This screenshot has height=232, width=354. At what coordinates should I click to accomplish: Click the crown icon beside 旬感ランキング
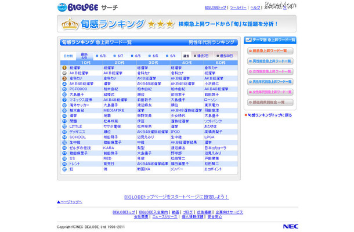(70, 24)
